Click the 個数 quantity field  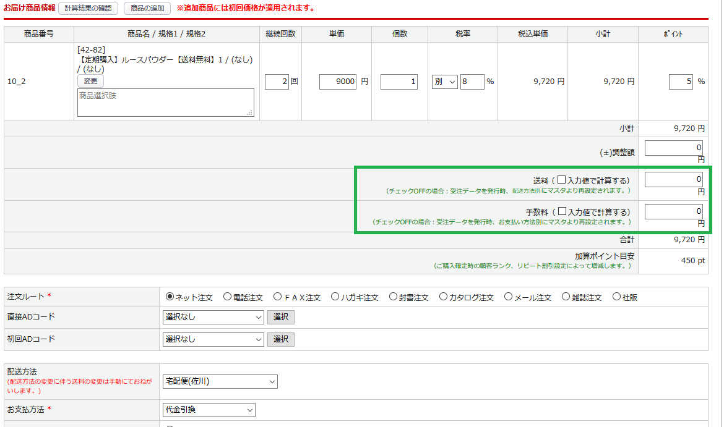coord(399,82)
